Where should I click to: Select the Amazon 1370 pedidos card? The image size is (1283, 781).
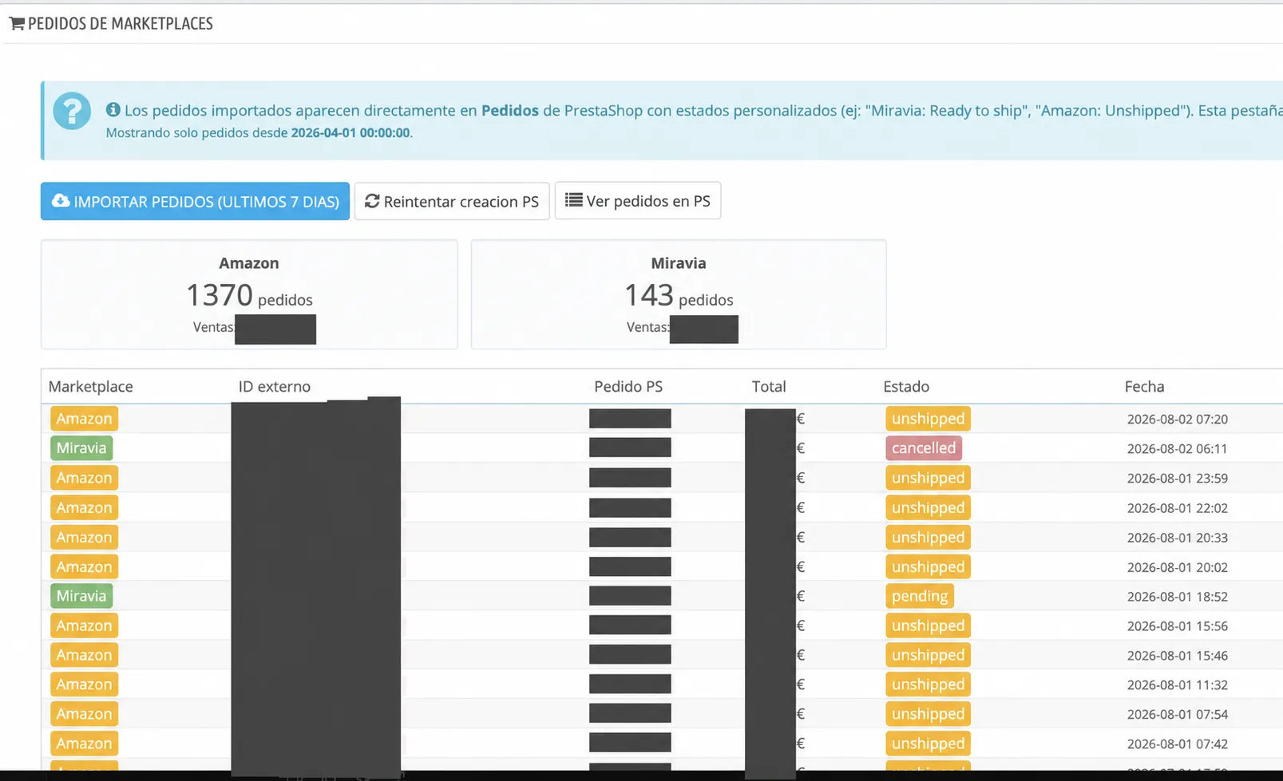tap(249, 294)
